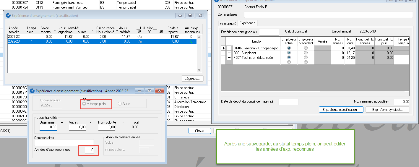Image resolution: width=419 pixels, height=167 pixels.
Task: Choose the Autre status radio button
Action: click(x=120, y=104)
